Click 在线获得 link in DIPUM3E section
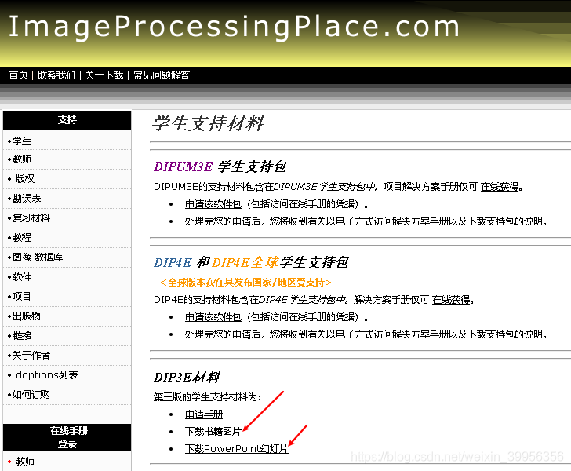 [x=500, y=187]
